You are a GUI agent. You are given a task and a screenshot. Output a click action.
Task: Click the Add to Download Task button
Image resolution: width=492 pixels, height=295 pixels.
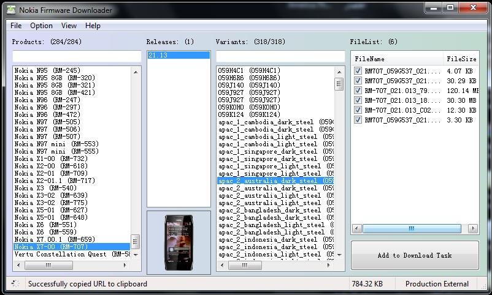[415, 255]
